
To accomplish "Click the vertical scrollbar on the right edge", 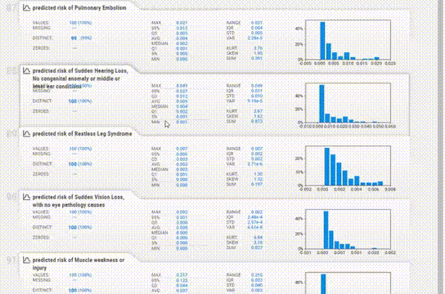I will 441,147.
